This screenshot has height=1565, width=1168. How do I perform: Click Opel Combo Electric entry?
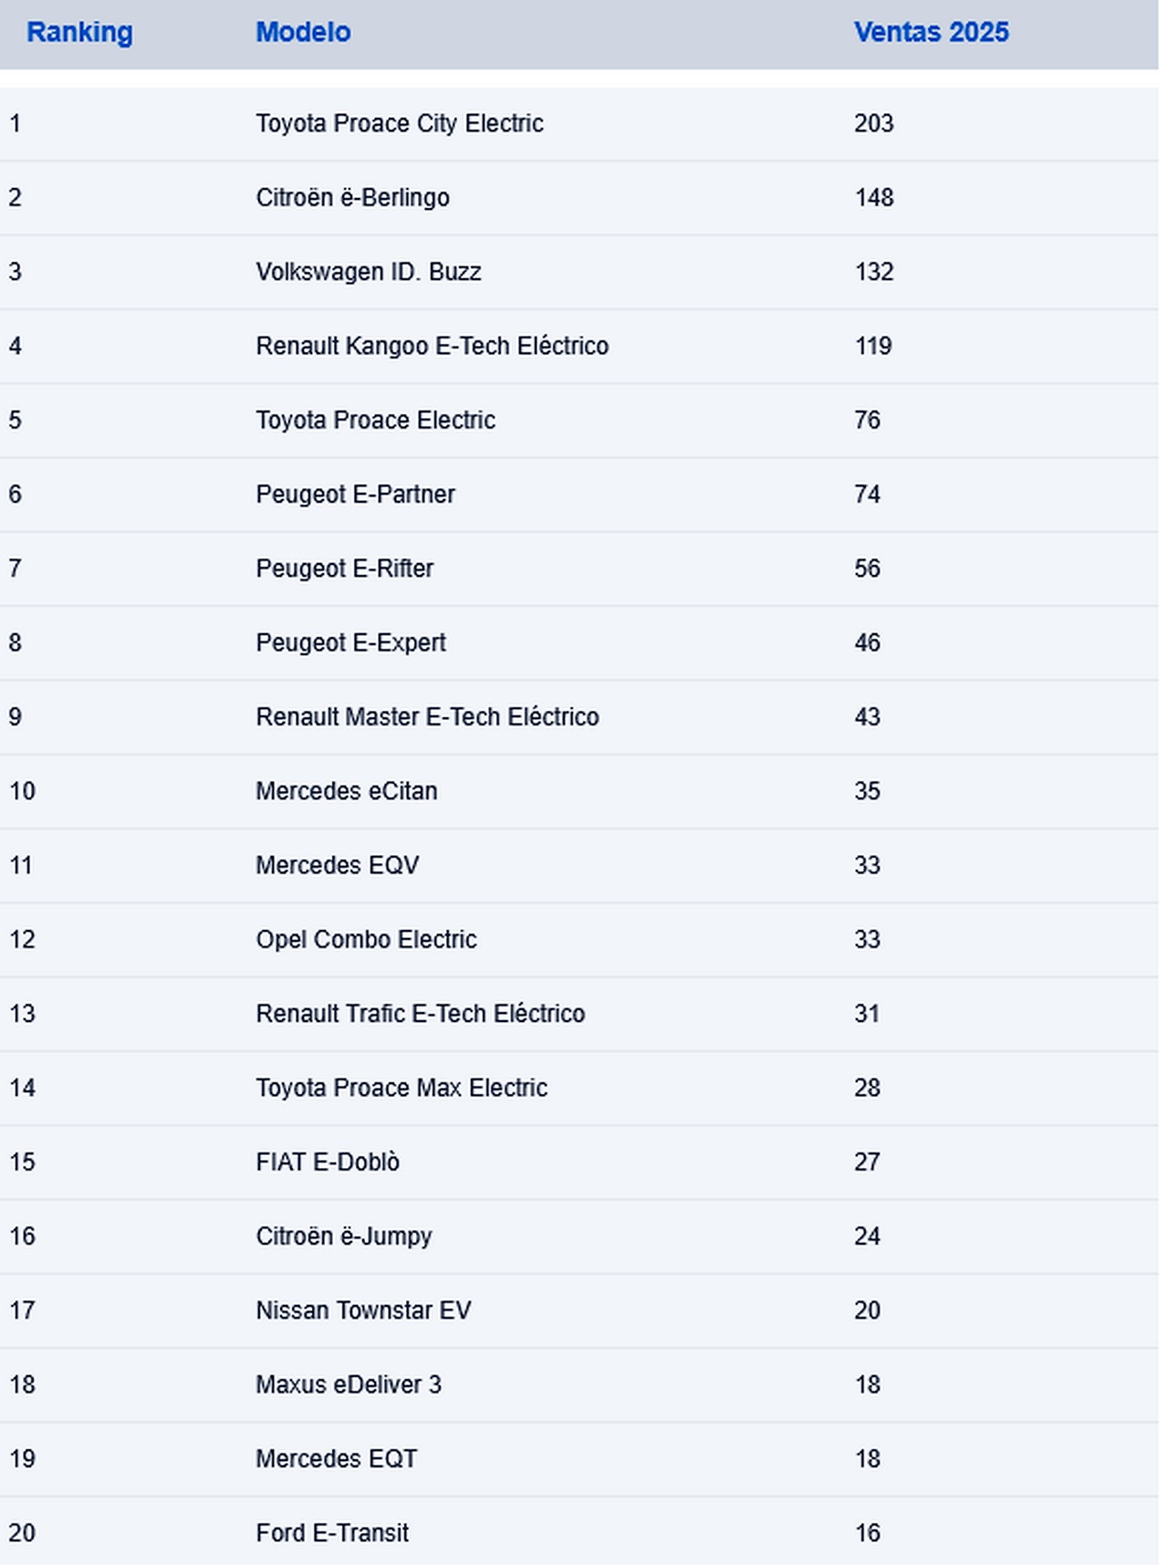[366, 939]
